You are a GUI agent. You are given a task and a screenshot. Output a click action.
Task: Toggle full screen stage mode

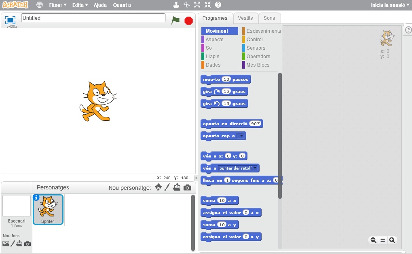(x=10, y=20)
